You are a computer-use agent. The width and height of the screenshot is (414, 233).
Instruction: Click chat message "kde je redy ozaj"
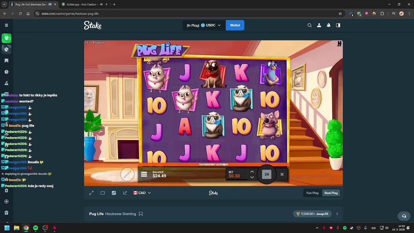point(41,186)
